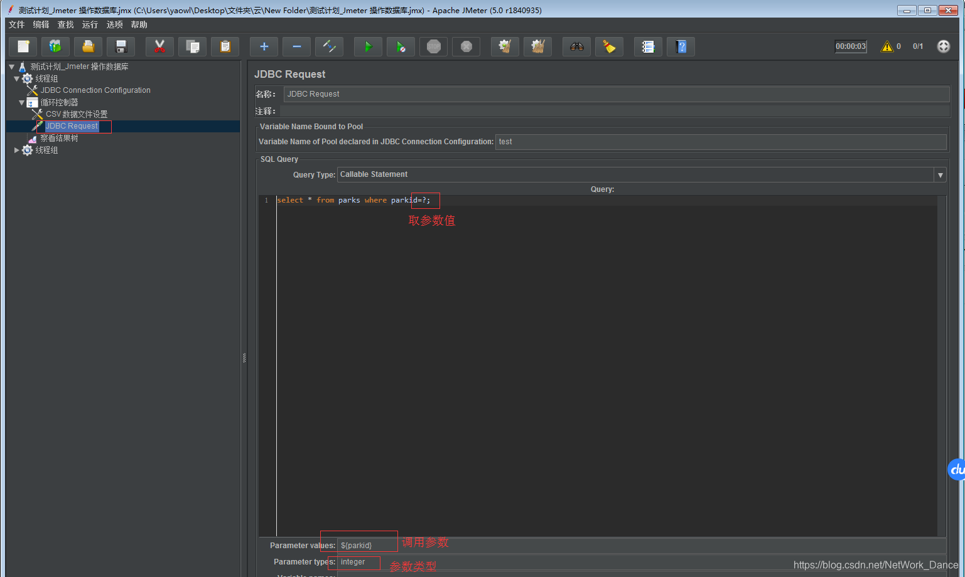Screen dimensions: 965x577
Task: Click the remote engines status icon
Action: (944, 46)
